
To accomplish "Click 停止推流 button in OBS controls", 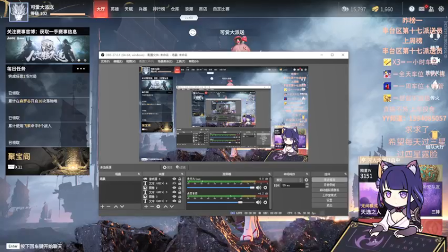I will pos(329,180).
